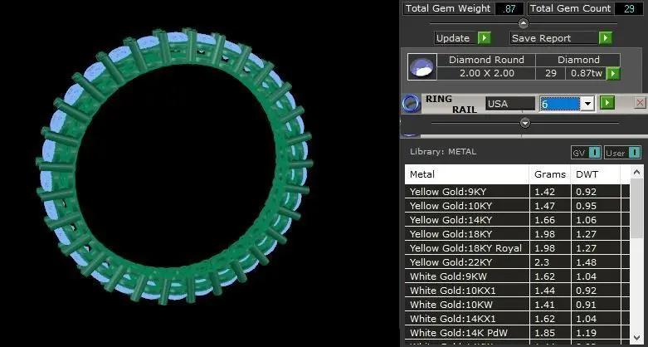Select the White Gold:10KW row

pos(517,305)
